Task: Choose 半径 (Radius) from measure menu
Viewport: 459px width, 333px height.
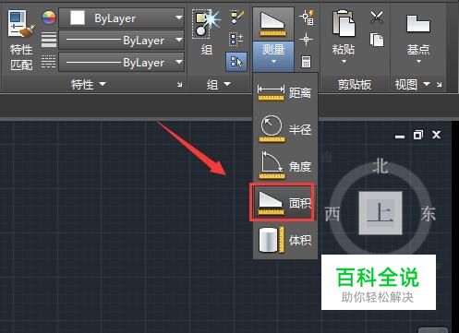Action: 284,129
